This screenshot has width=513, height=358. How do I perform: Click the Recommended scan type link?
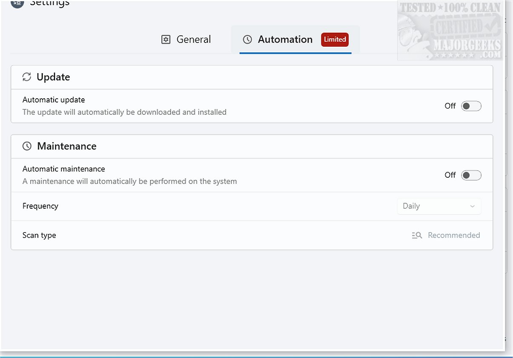[x=454, y=235]
